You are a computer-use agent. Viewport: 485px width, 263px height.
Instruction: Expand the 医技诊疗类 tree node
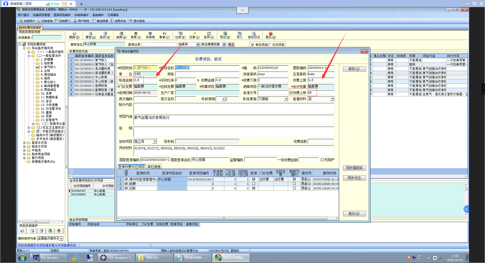(x=25, y=143)
